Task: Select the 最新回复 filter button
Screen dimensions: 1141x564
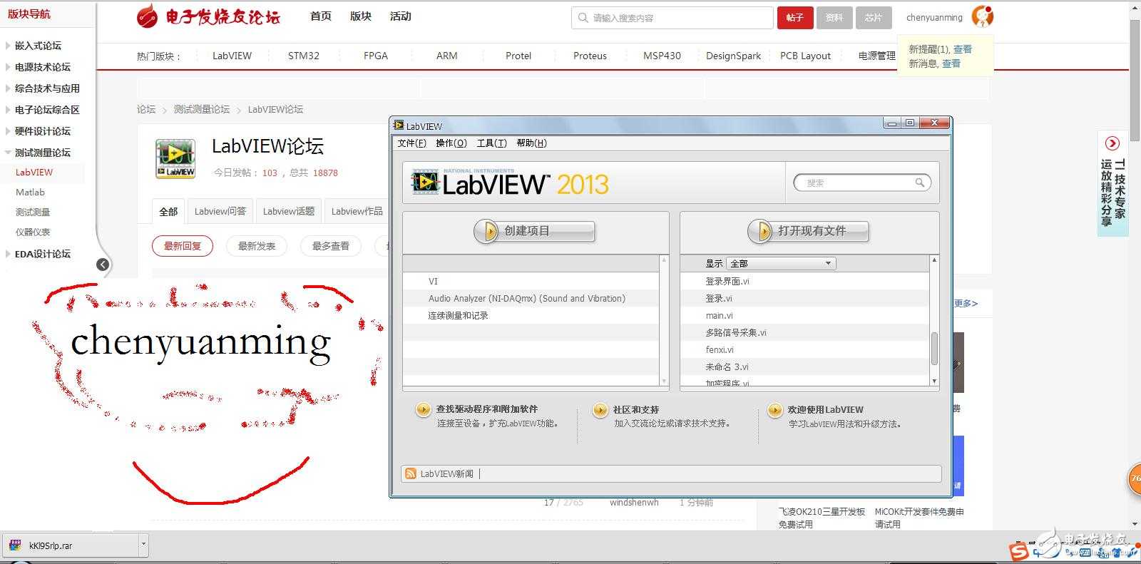Action: point(183,246)
